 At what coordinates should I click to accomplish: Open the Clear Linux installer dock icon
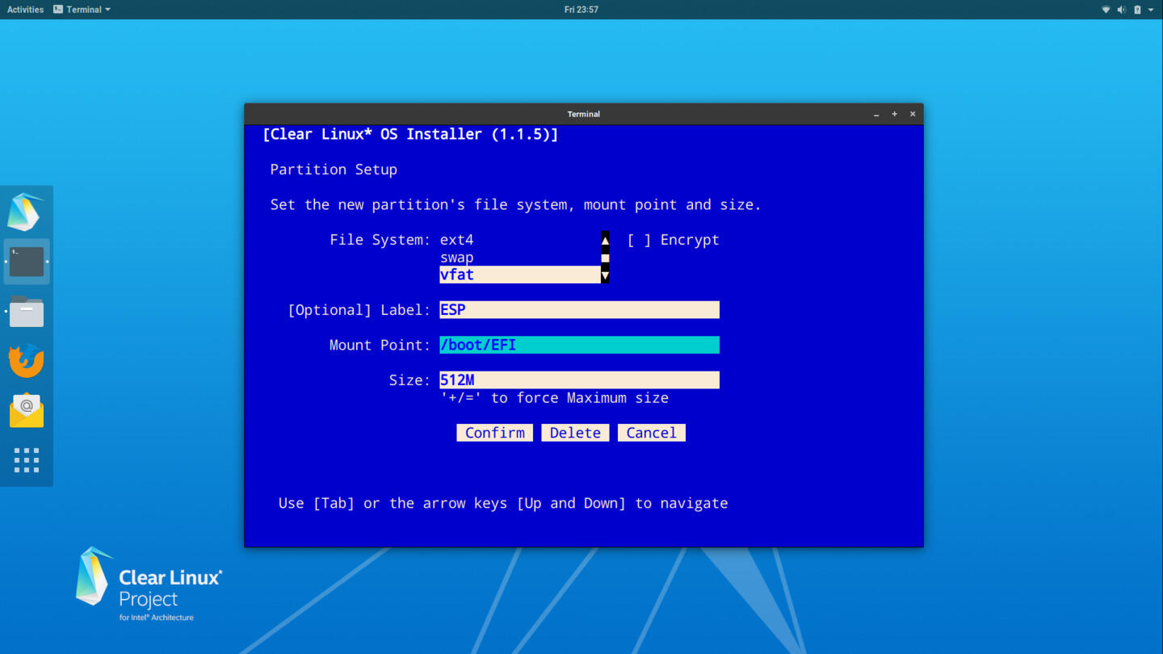tap(26, 212)
